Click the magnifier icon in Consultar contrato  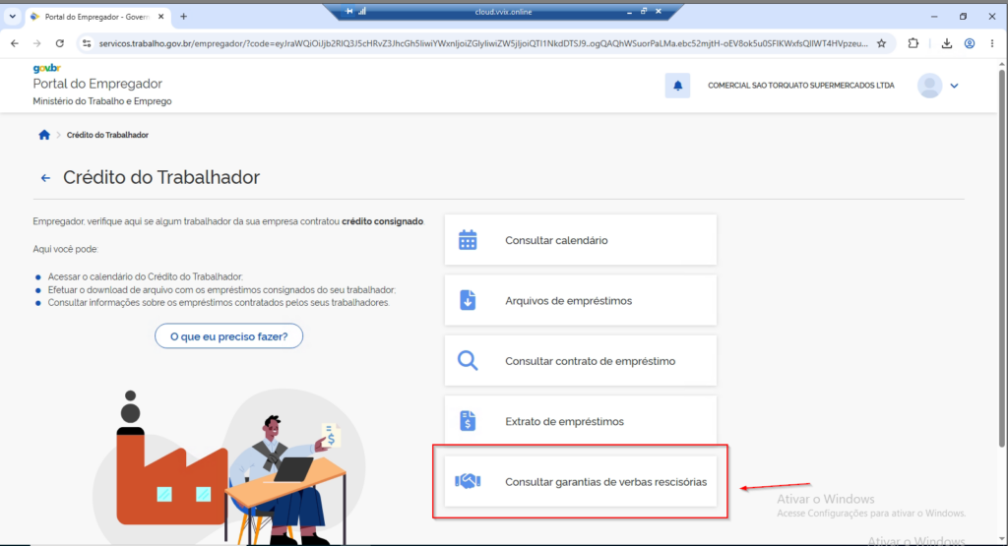[468, 361]
